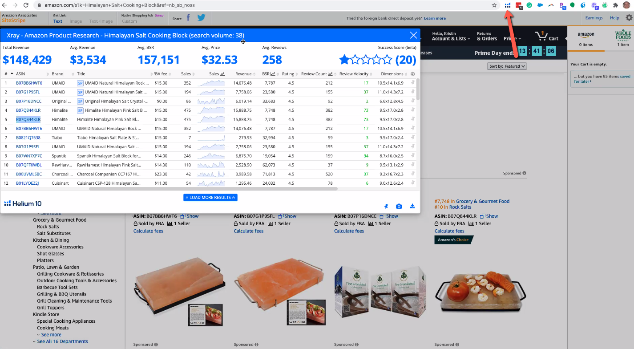The image size is (634, 349).
Task: Sort Xray table by Dimensions column
Action: (x=392, y=74)
